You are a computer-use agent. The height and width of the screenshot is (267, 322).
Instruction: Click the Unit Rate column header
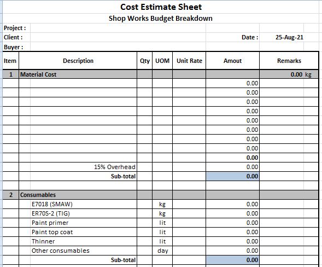[189, 61]
